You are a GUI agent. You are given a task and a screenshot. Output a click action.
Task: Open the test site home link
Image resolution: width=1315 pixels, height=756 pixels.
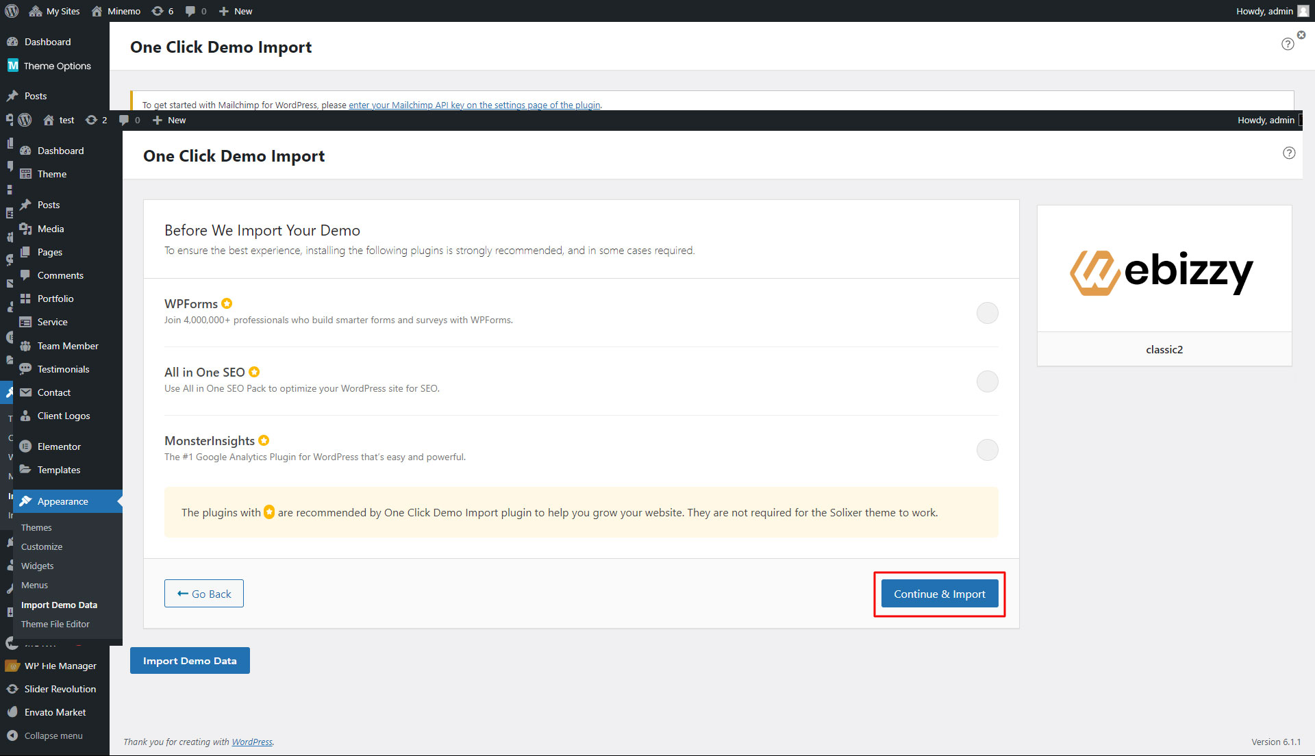click(59, 120)
